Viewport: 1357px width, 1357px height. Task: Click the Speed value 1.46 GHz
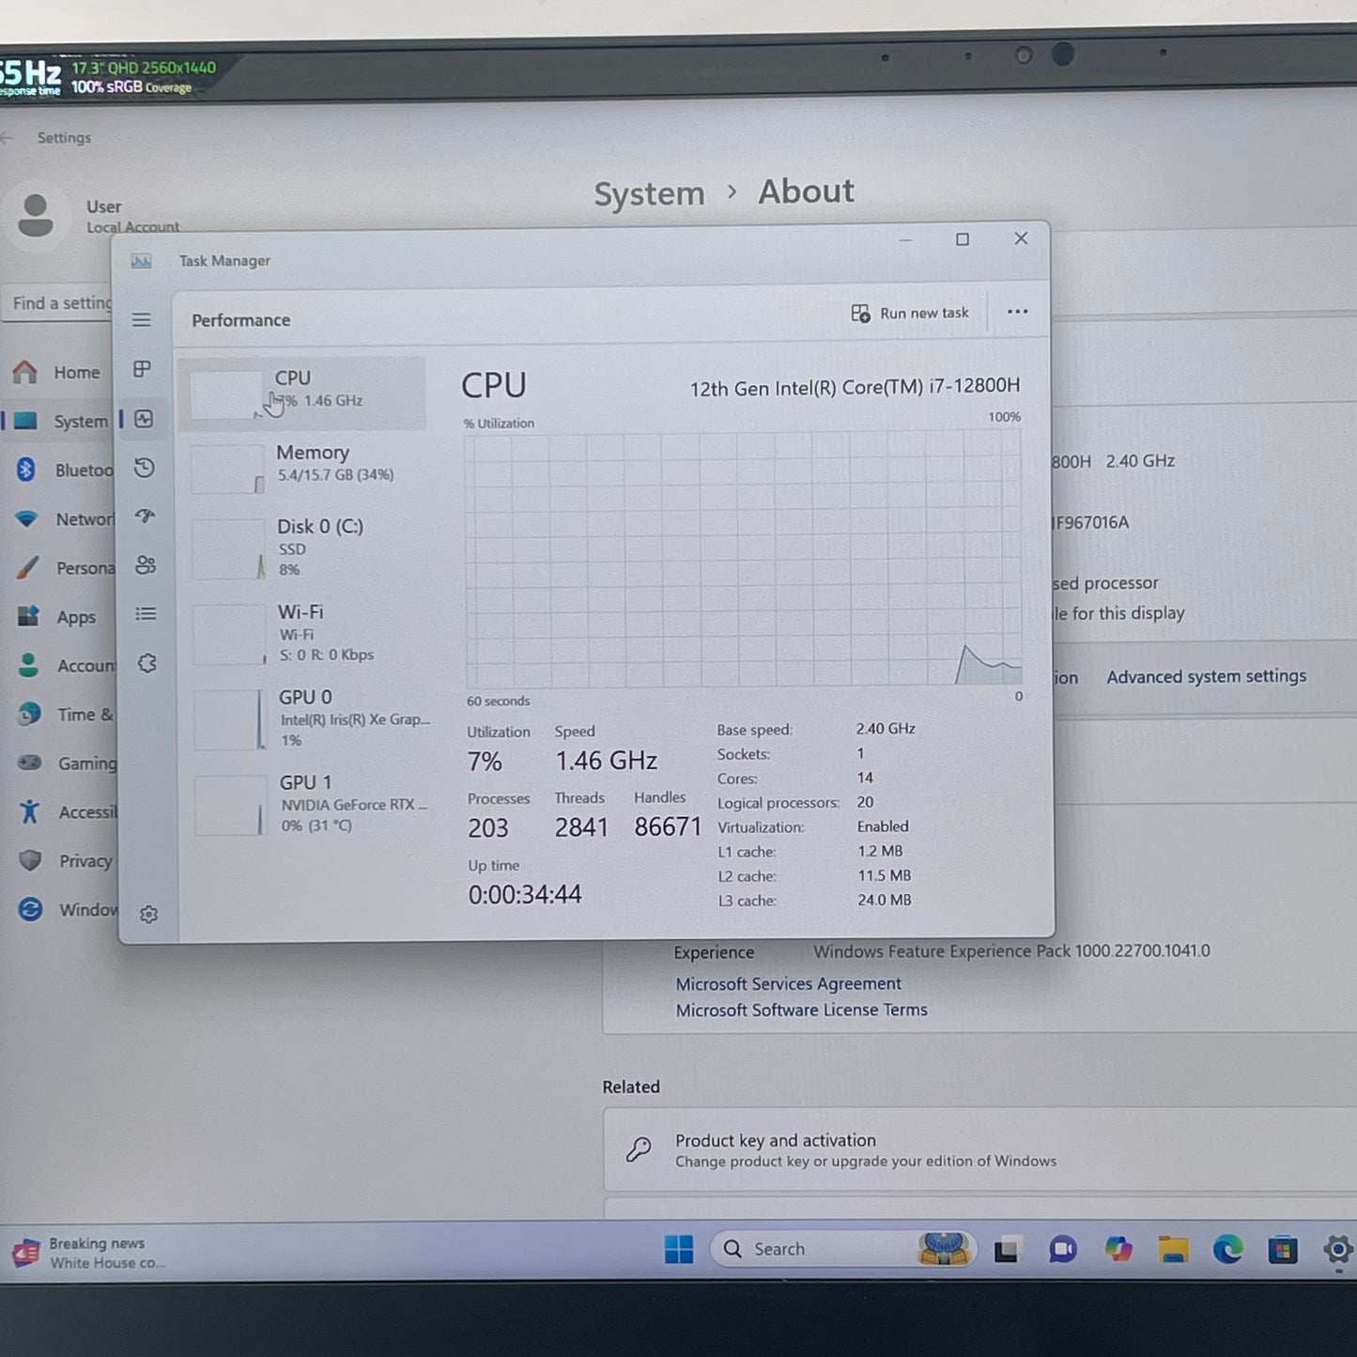[x=606, y=761]
